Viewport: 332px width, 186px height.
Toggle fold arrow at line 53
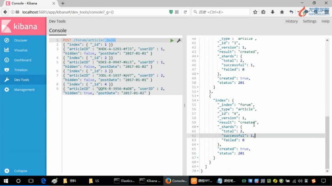tap(198, 96)
